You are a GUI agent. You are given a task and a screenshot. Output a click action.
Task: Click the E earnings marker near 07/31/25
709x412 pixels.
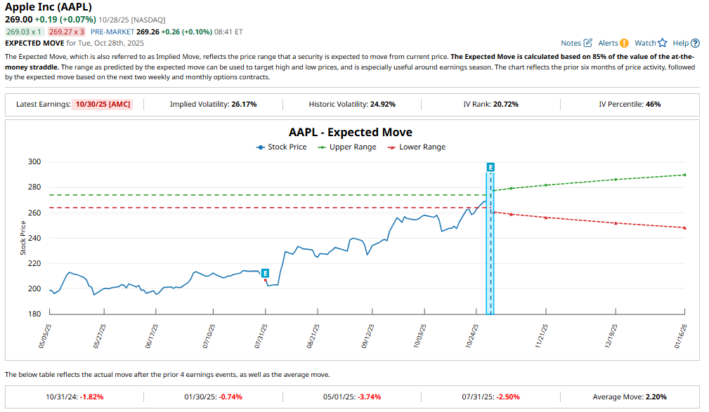(x=265, y=273)
